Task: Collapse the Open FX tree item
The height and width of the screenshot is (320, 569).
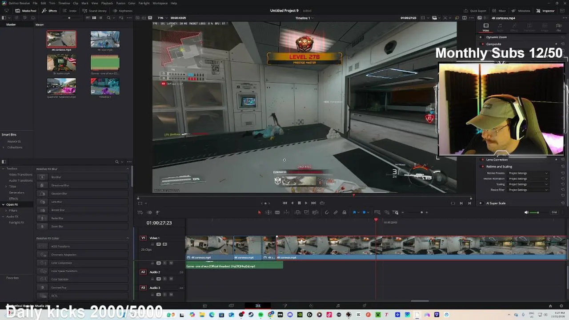Action: [x=4, y=204]
